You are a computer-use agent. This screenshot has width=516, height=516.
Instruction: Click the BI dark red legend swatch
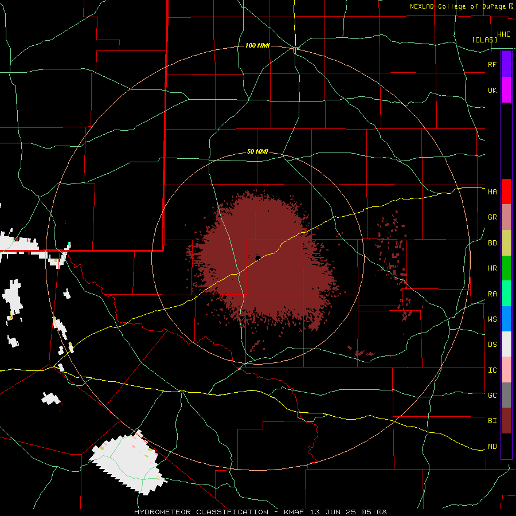click(506, 421)
